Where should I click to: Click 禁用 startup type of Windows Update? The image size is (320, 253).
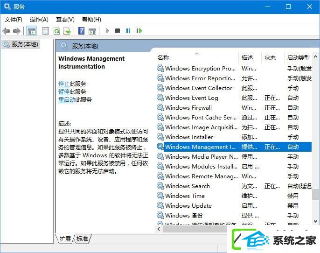click(293, 205)
